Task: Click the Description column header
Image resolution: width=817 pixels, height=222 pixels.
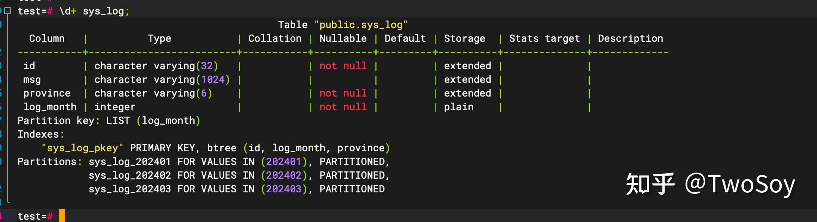Action: 630,39
